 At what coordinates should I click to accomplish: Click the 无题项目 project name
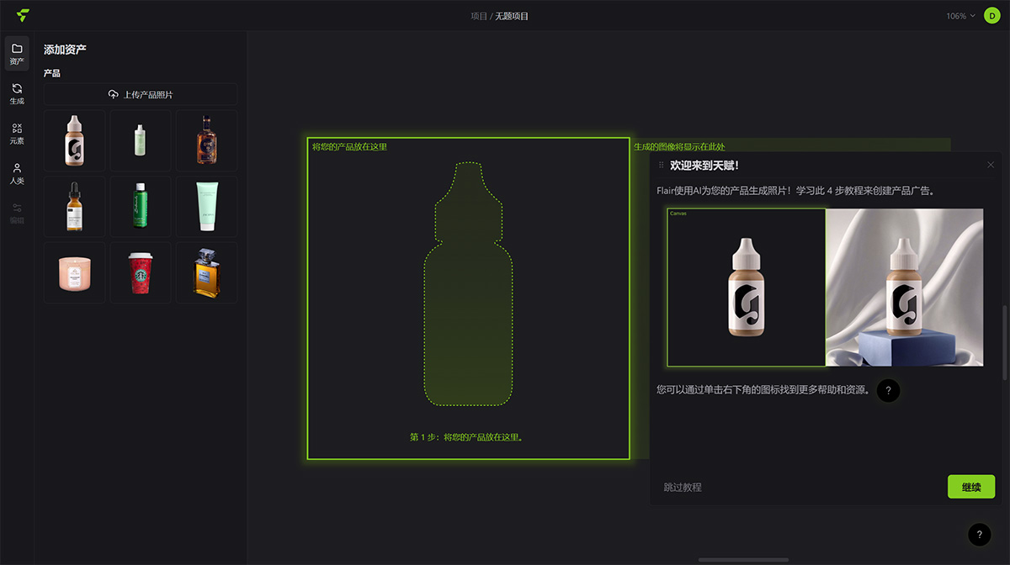[512, 15]
